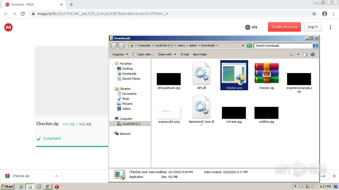Select the Checker.zip archive icon
Screen dimensions: 339x190
pyautogui.click(x=266, y=73)
